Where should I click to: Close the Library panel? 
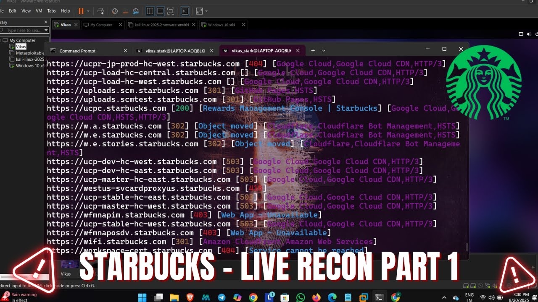(46, 22)
